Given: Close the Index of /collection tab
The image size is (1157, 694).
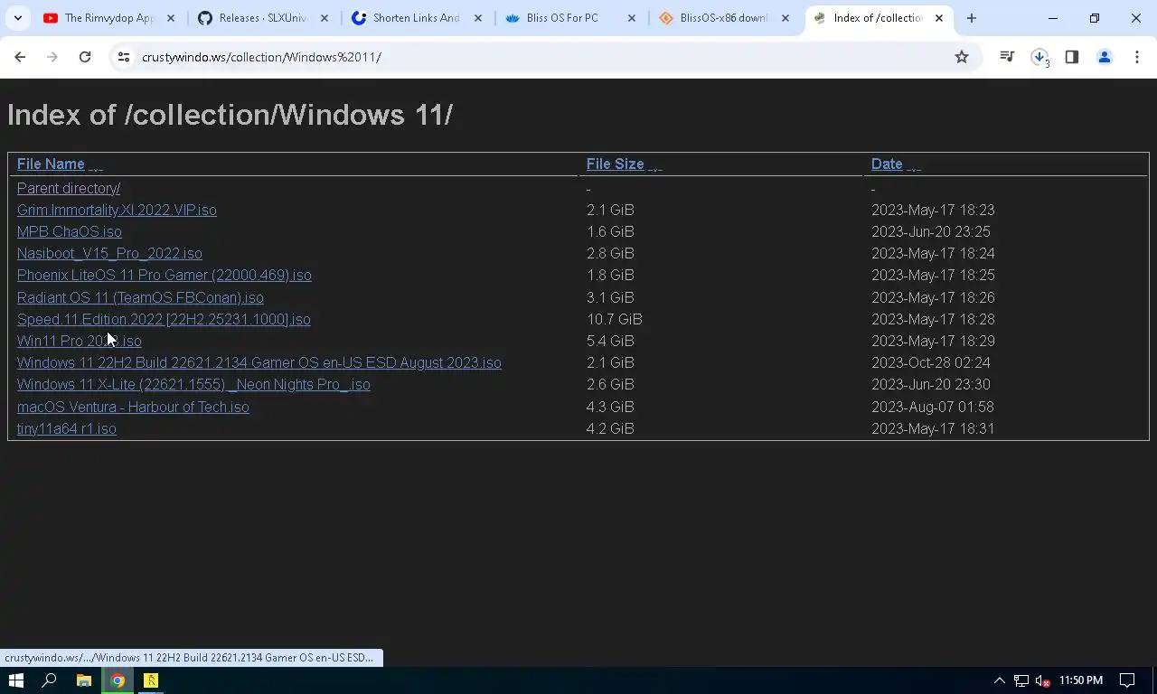Looking at the screenshot, I should [x=939, y=18].
